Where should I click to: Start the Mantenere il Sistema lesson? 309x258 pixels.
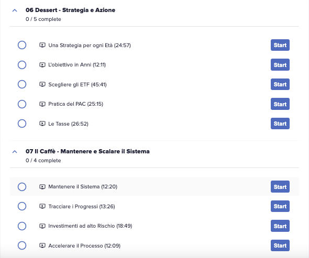tap(280, 186)
